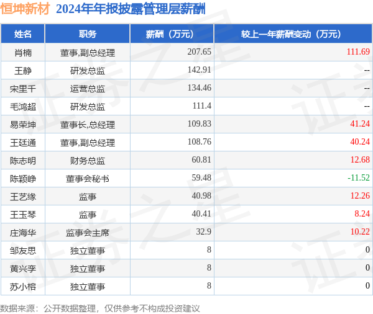
Task: Click the salary value 134.46
Action: coord(199,87)
